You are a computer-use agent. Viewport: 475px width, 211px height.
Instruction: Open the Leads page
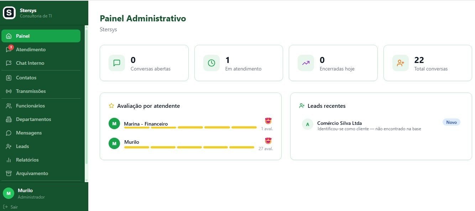[x=41, y=146]
